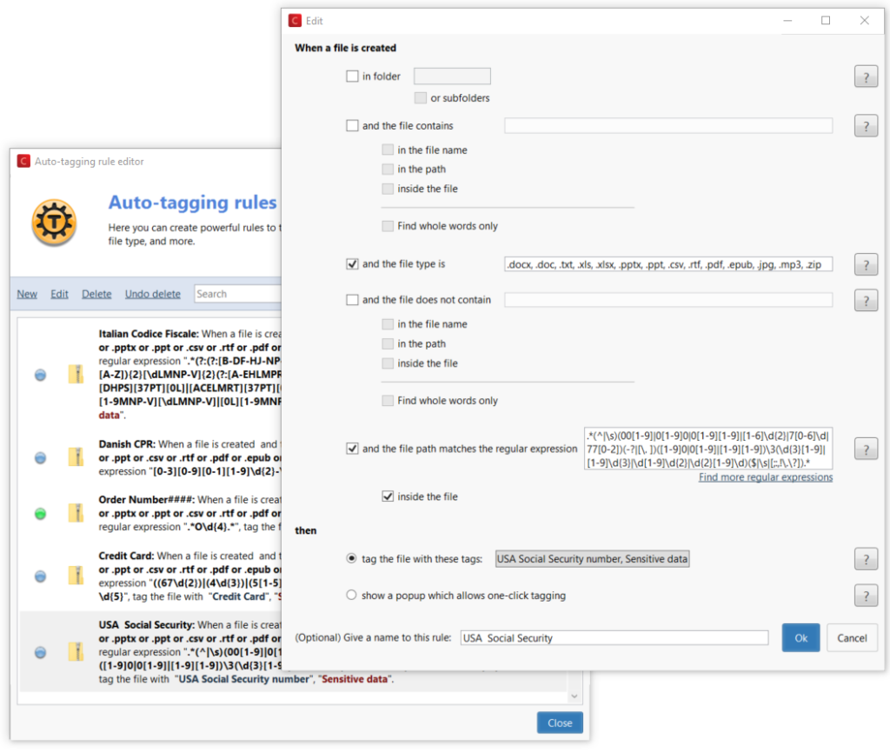This screenshot has height=752, width=890.
Task: Click the Ok button
Action: tap(800, 637)
